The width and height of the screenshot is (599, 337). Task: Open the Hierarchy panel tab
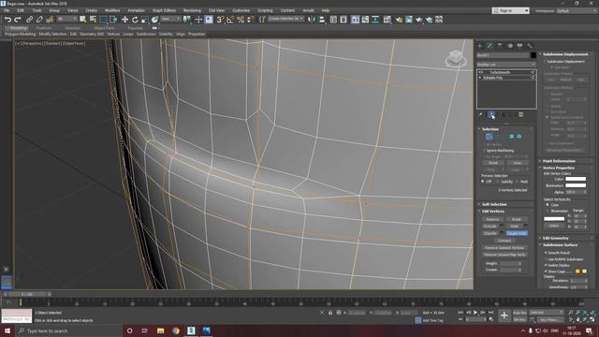(x=500, y=46)
